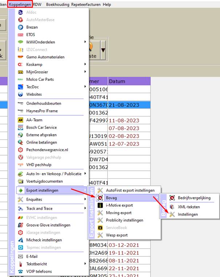This screenshot has width=220, height=277.
Task: Click the Pechonderwegservice.nl icon
Action: pyautogui.click(x=21, y=150)
